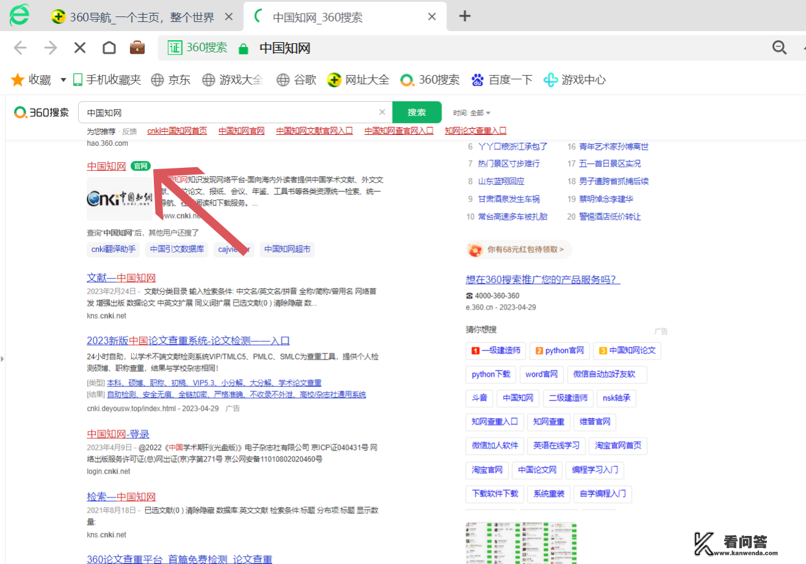Click suggestion 中国知网文献官网入口
806x564 pixels.
pyautogui.click(x=314, y=131)
